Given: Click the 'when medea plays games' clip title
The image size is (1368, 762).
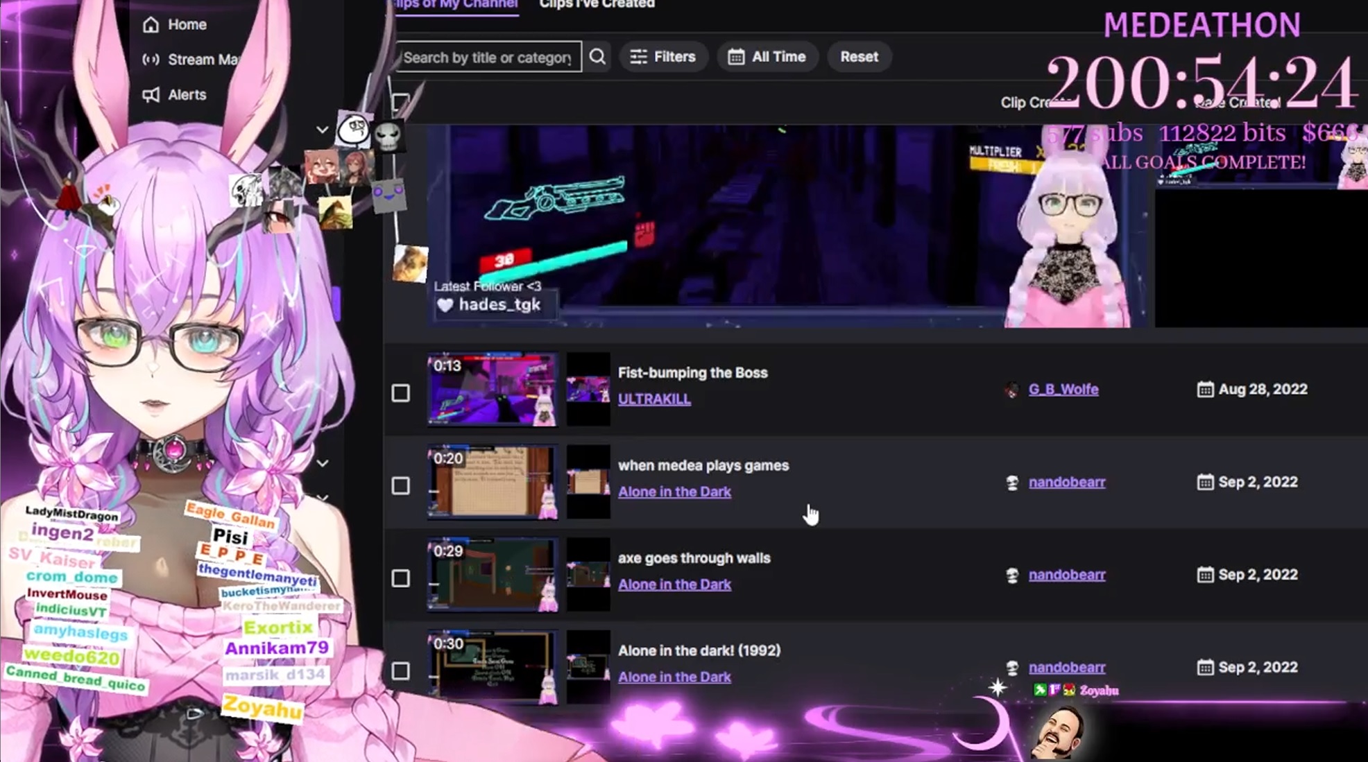Looking at the screenshot, I should (x=703, y=466).
